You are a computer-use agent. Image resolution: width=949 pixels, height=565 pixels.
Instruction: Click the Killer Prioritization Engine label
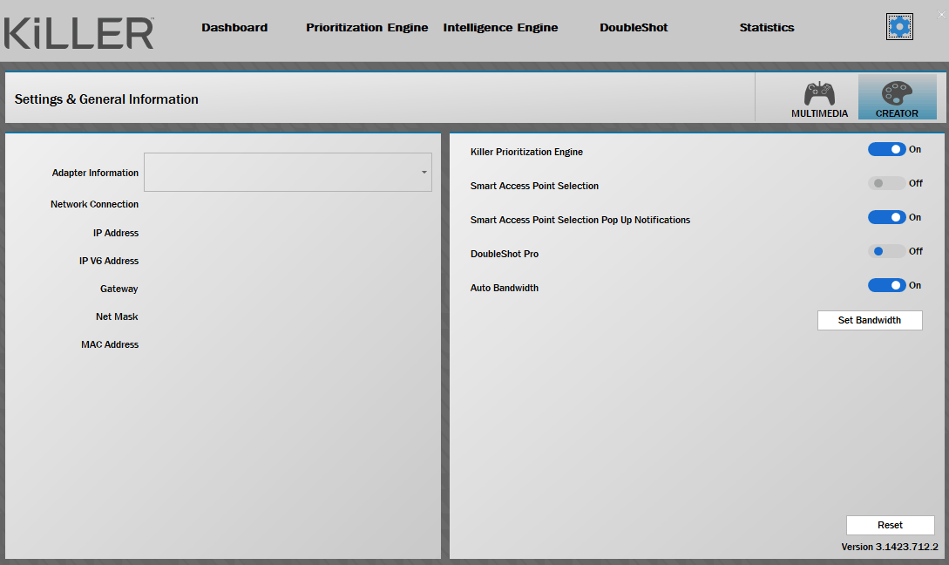[526, 152]
